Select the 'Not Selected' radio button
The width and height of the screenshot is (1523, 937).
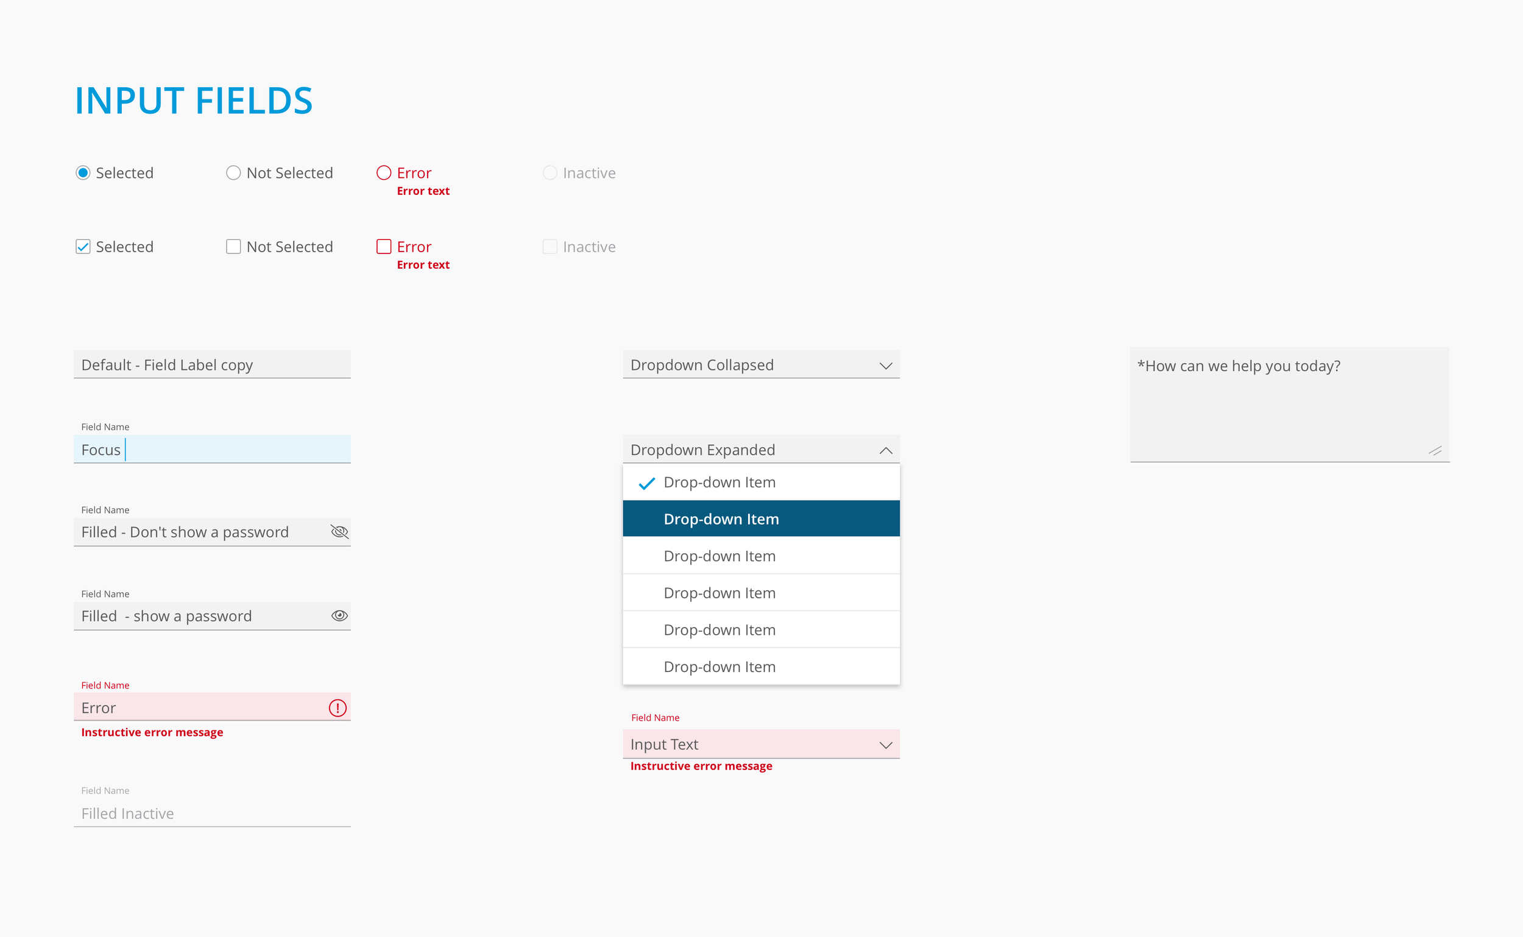pyautogui.click(x=233, y=173)
